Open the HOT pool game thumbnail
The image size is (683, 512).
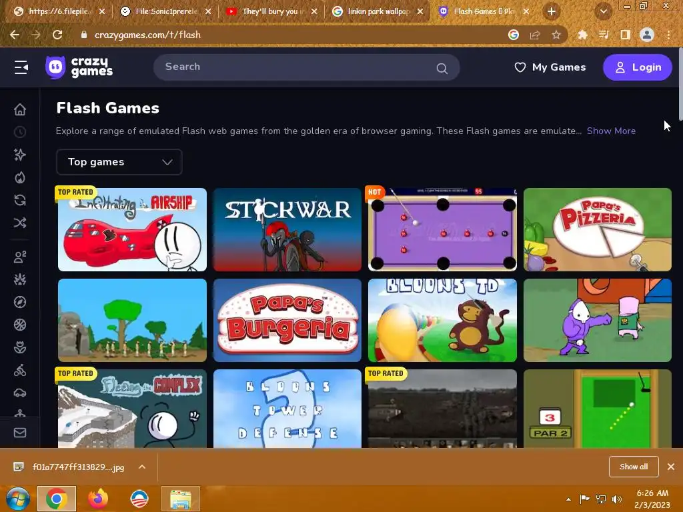coord(442,229)
